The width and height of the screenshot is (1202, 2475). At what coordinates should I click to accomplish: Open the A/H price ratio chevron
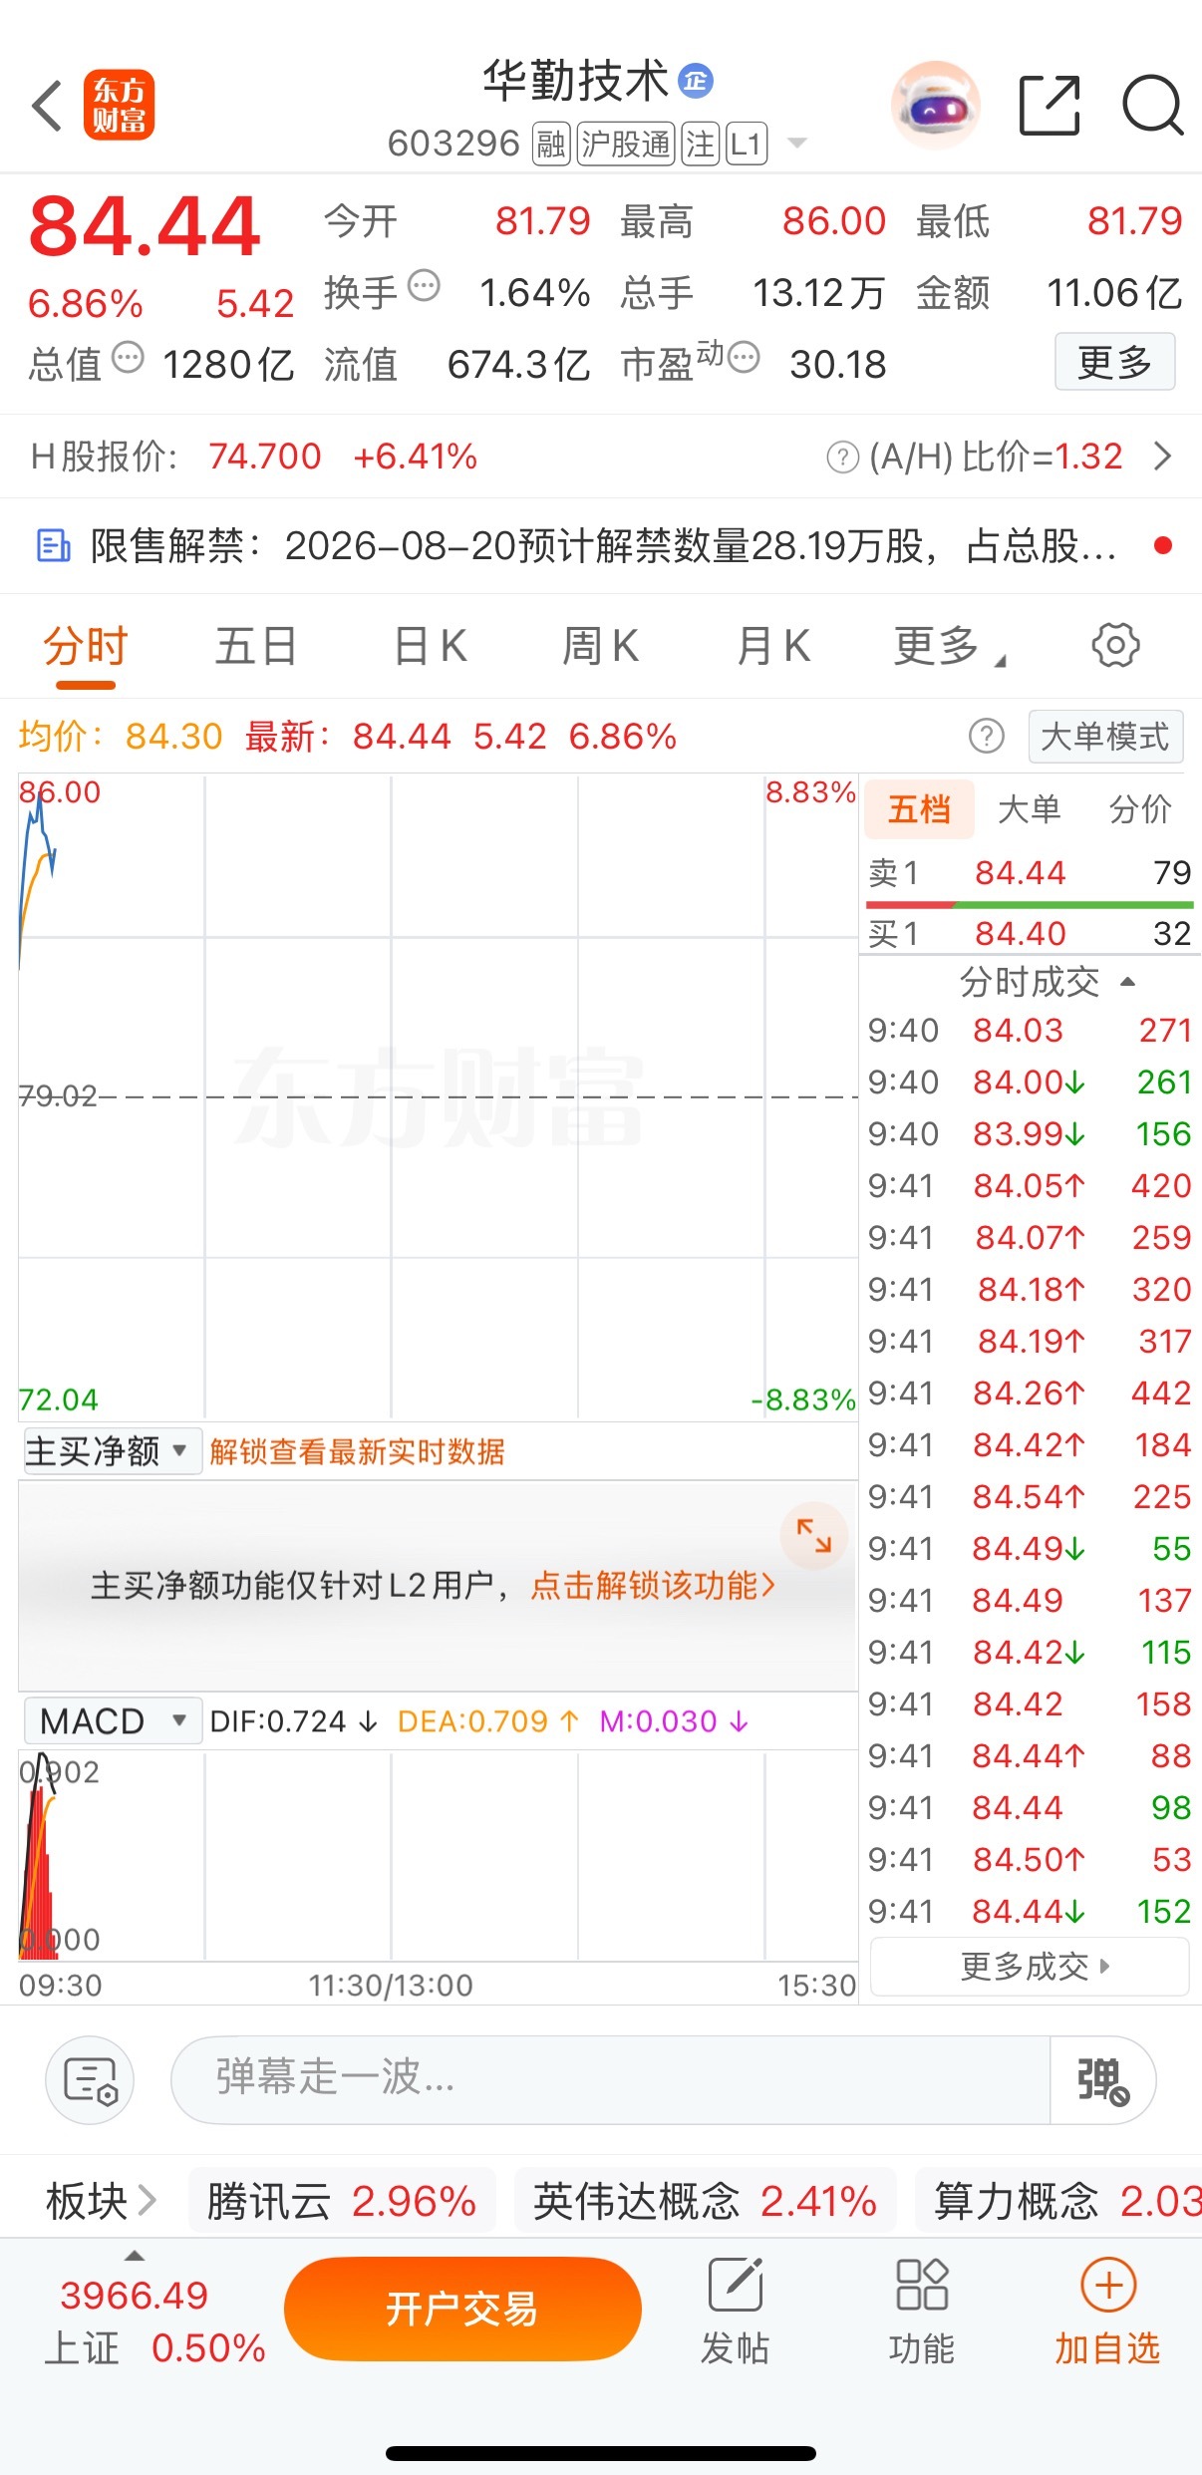1161,457
